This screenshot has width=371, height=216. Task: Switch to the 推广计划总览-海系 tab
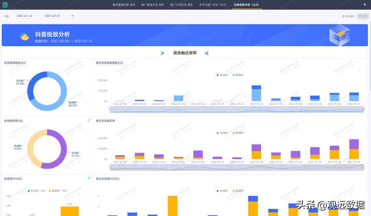181,5
